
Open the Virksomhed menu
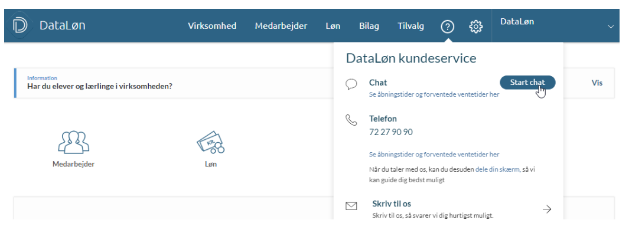[212, 26]
